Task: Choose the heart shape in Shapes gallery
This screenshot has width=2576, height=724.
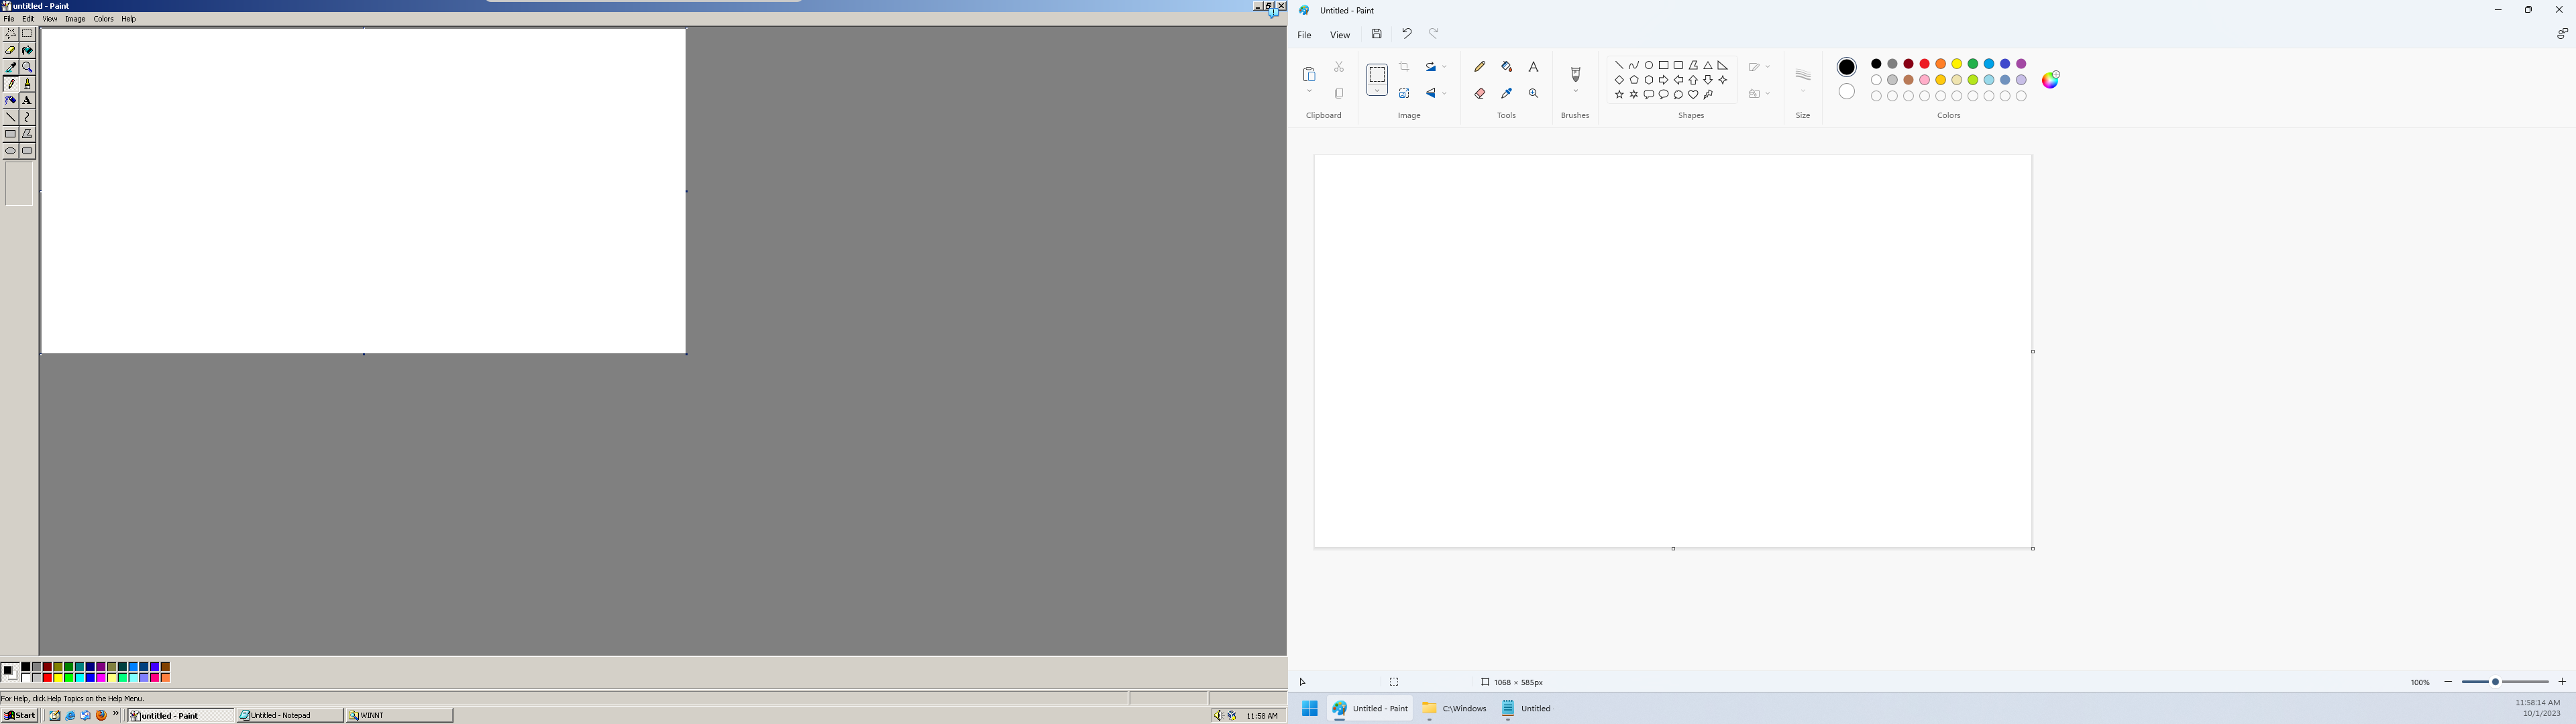Action: [x=1693, y=95]
